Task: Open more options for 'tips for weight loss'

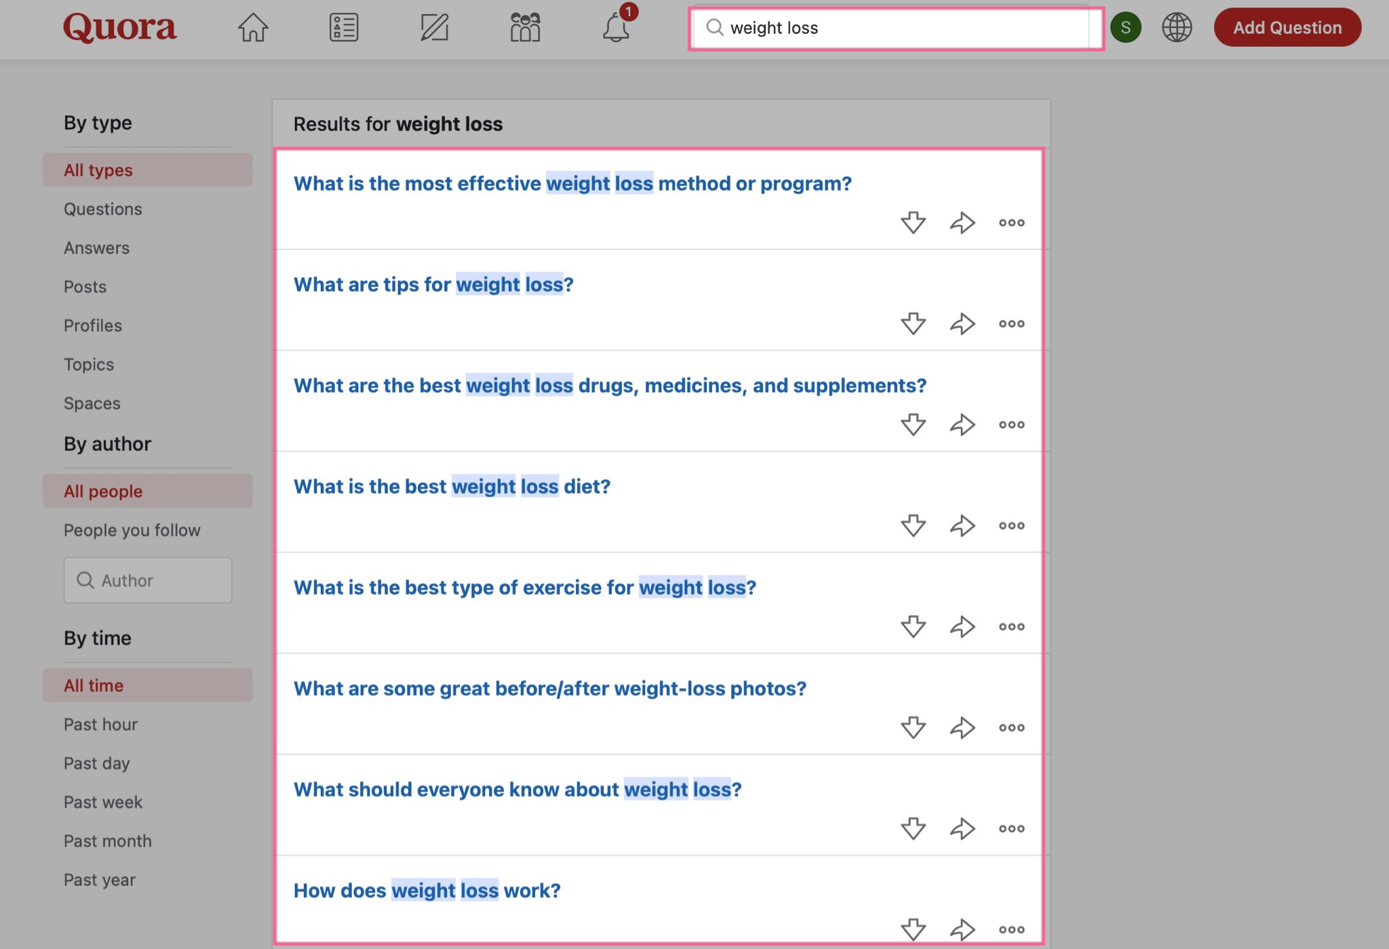Action: tap(1011, 323)
